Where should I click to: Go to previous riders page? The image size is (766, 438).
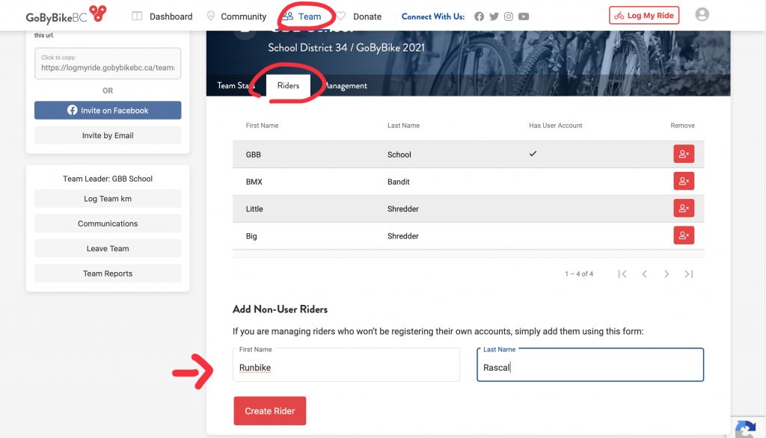(644, 274)
